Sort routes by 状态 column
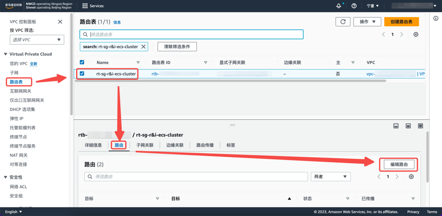Screen dimensions: 442x216 click(347, 198)
